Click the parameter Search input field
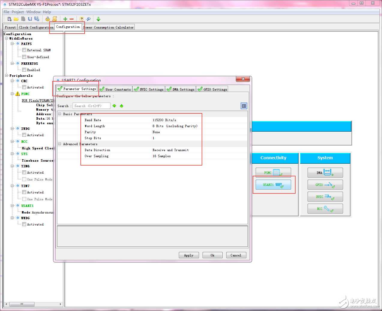The image size is (382, 311). (91, 106)
